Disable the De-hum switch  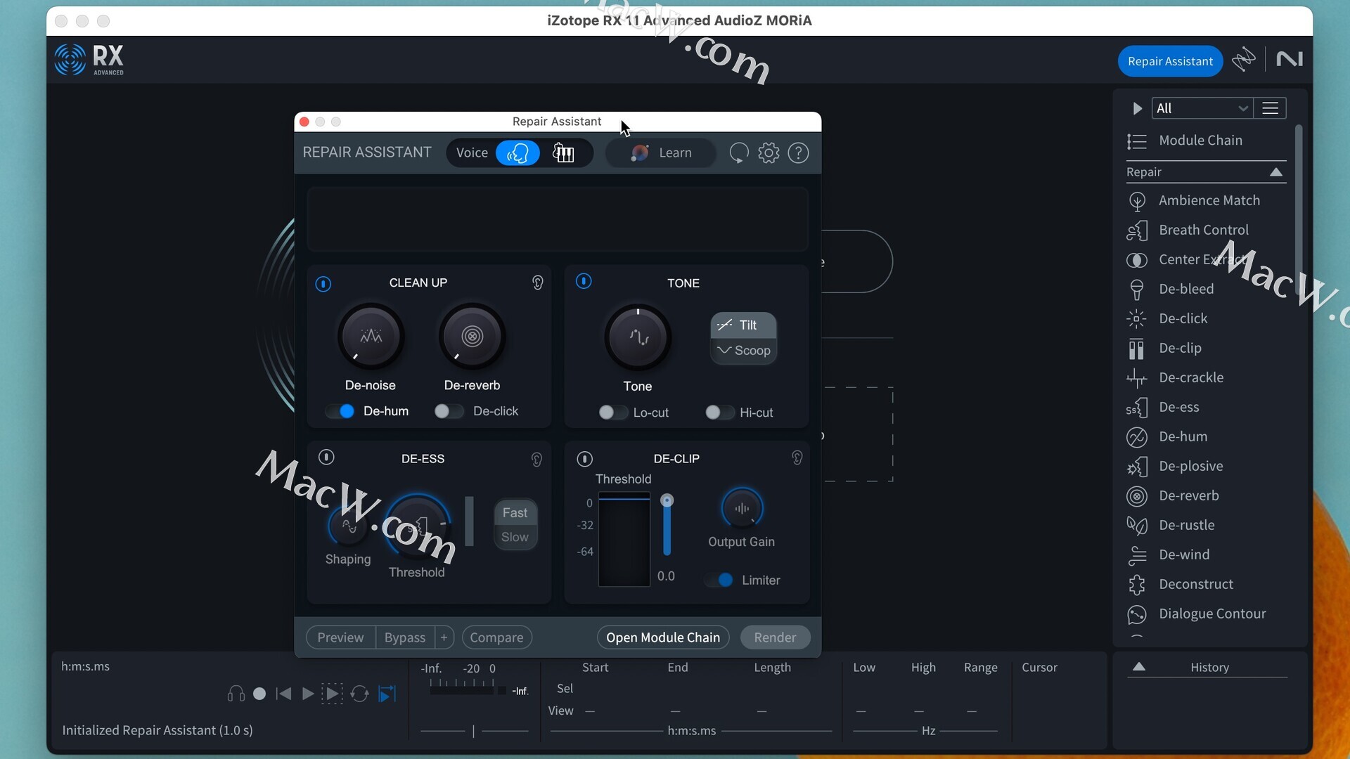tap(340, 411)
